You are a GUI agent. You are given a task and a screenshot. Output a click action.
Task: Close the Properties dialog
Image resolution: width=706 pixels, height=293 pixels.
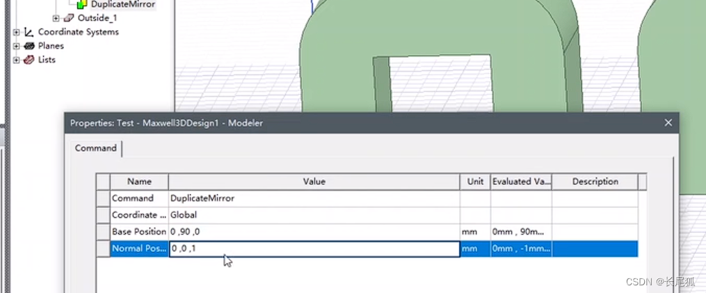coord(668,122)
